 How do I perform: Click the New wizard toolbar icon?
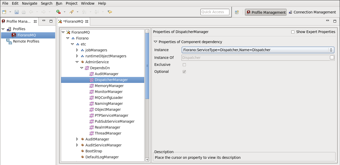[4, 12]
